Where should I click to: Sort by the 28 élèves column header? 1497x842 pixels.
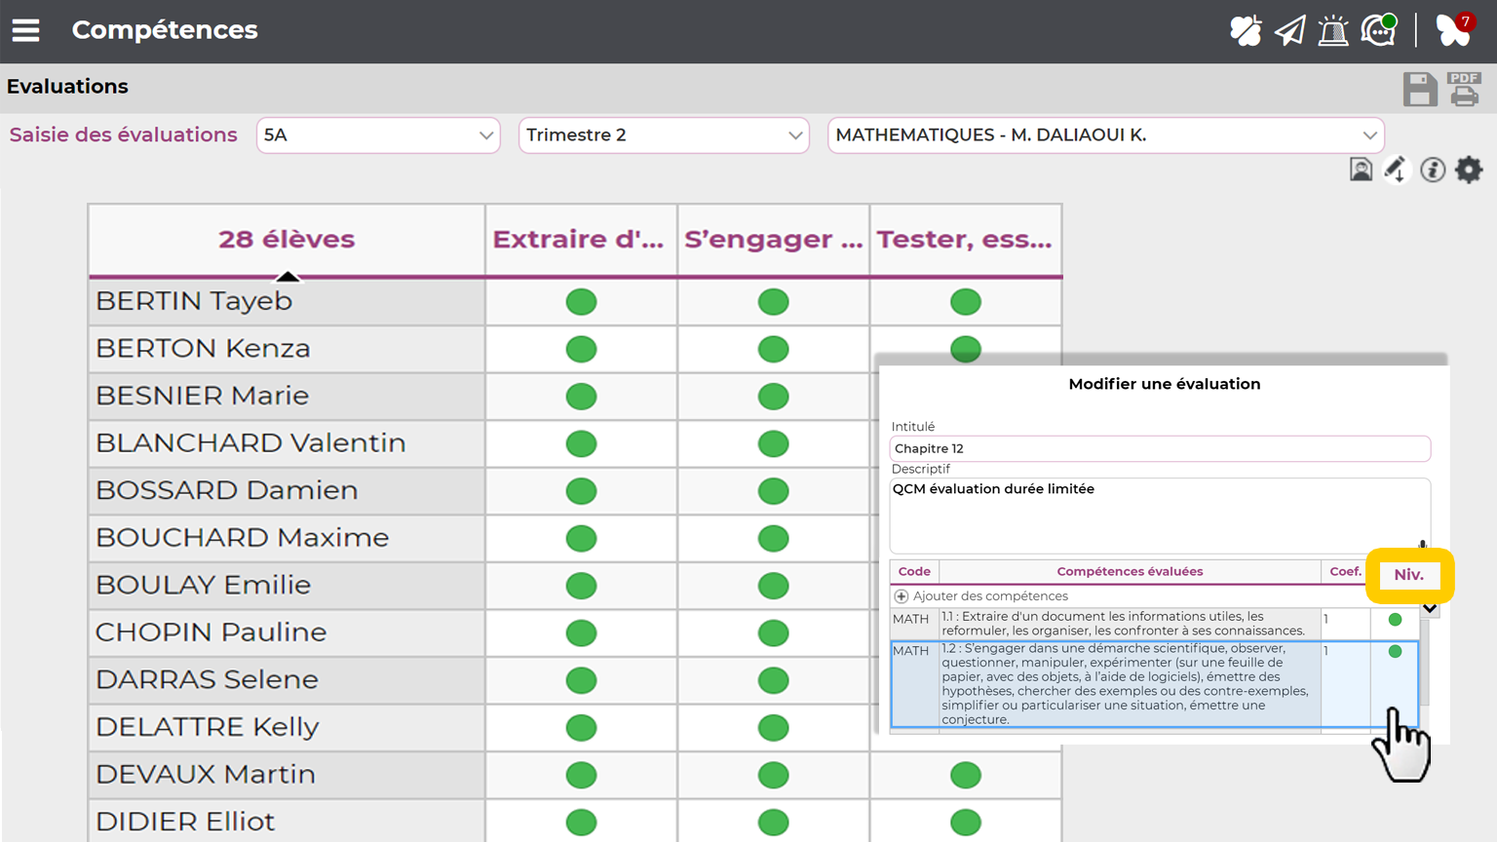287,240
